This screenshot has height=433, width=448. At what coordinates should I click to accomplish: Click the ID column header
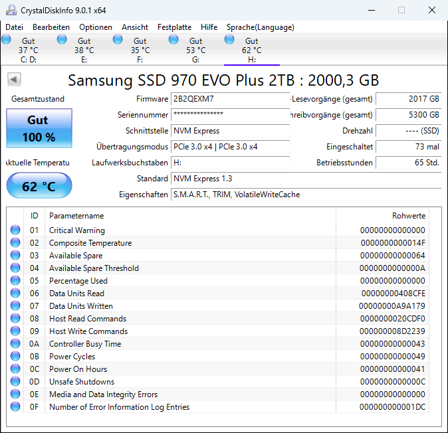[x=35, y=215]
